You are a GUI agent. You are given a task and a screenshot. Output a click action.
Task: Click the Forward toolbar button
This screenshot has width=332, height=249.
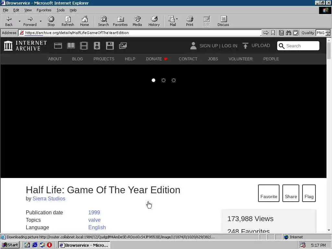30,21
